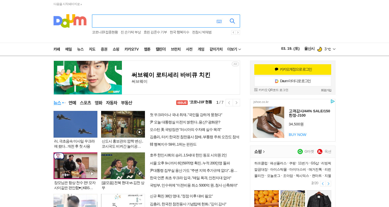Switch to the 자동차 content tab
The height and width of the screenshot is (207, 389).
[112, 103]
